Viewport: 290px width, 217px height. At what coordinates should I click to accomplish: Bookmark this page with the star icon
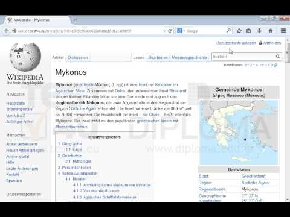pyautogui.click(x=239, y=31)
